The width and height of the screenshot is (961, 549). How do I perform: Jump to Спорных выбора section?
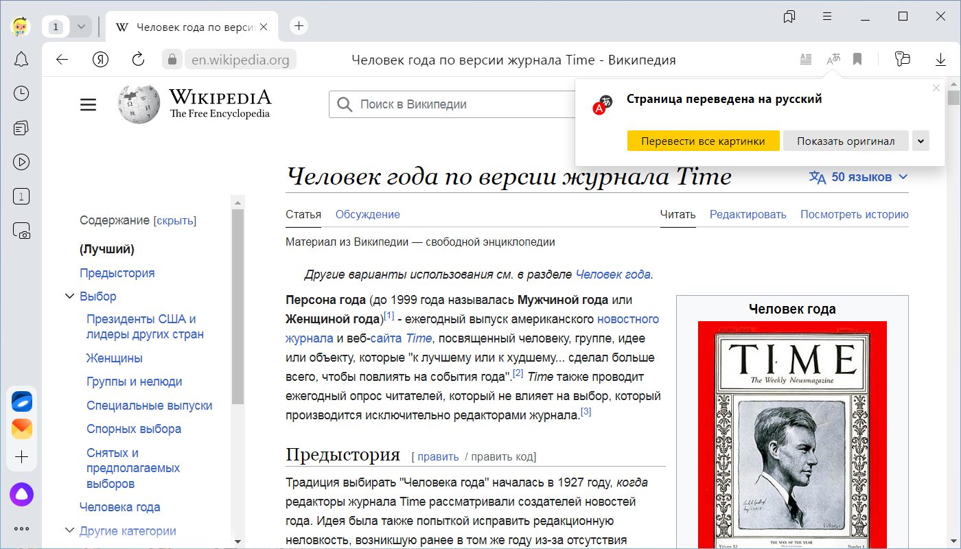click(134, 429)
